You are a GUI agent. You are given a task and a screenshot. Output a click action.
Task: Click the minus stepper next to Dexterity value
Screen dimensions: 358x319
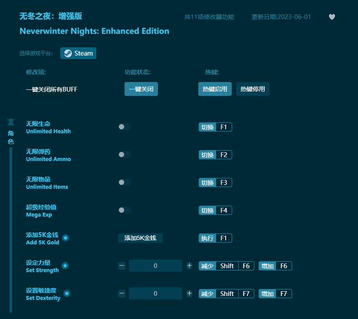[122, 293]
